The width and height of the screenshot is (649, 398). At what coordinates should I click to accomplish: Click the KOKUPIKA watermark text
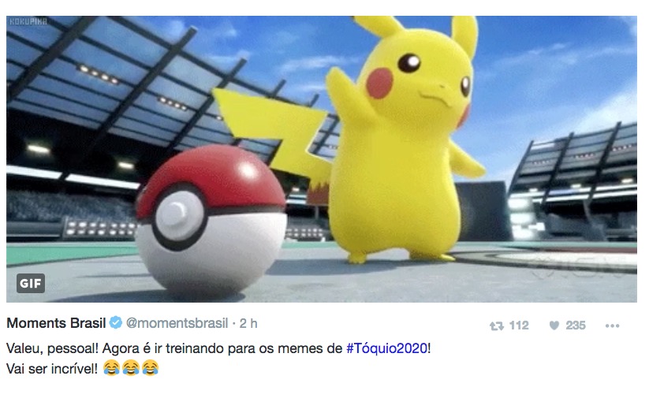point(28,21)
